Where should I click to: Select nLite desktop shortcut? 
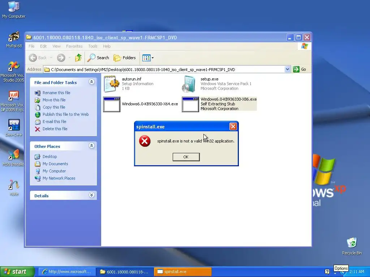[14, 188]
